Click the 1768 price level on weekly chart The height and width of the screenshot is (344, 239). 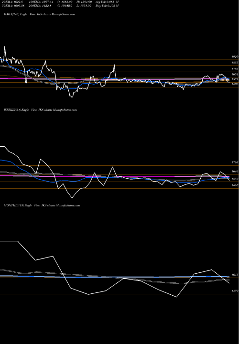[x=235, y=162]
